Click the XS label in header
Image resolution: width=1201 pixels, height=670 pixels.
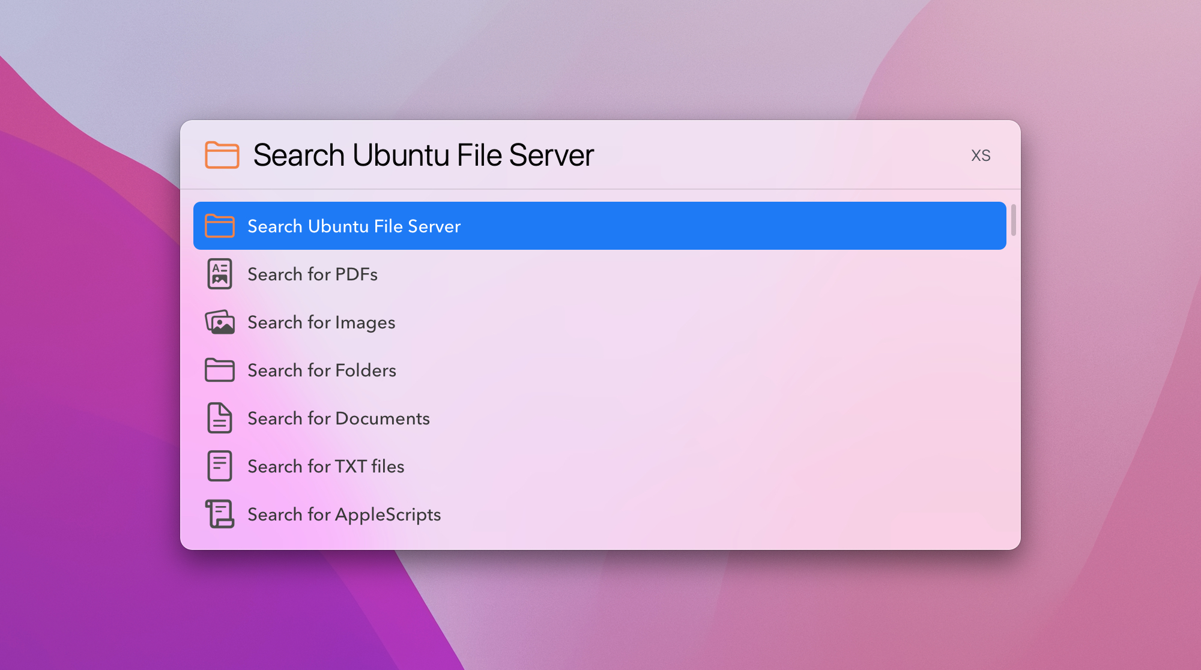pos(981,155)
